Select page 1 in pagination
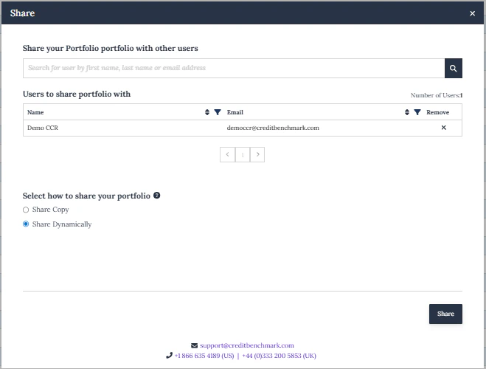This screenshot has height=369, width=486. coord(243,154)
